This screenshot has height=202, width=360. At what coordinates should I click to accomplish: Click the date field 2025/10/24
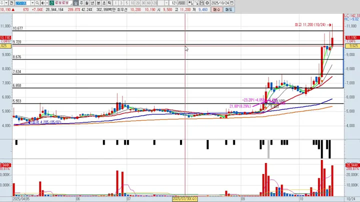click(x=220, y=3)
